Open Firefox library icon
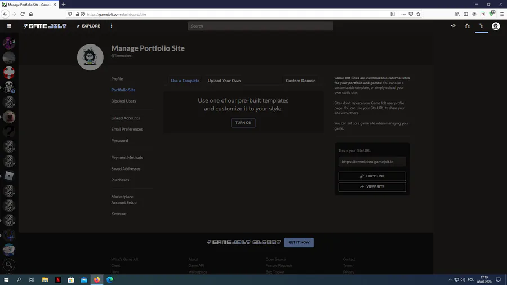Viewport: 507px width, 285px height. pos(457,14)
